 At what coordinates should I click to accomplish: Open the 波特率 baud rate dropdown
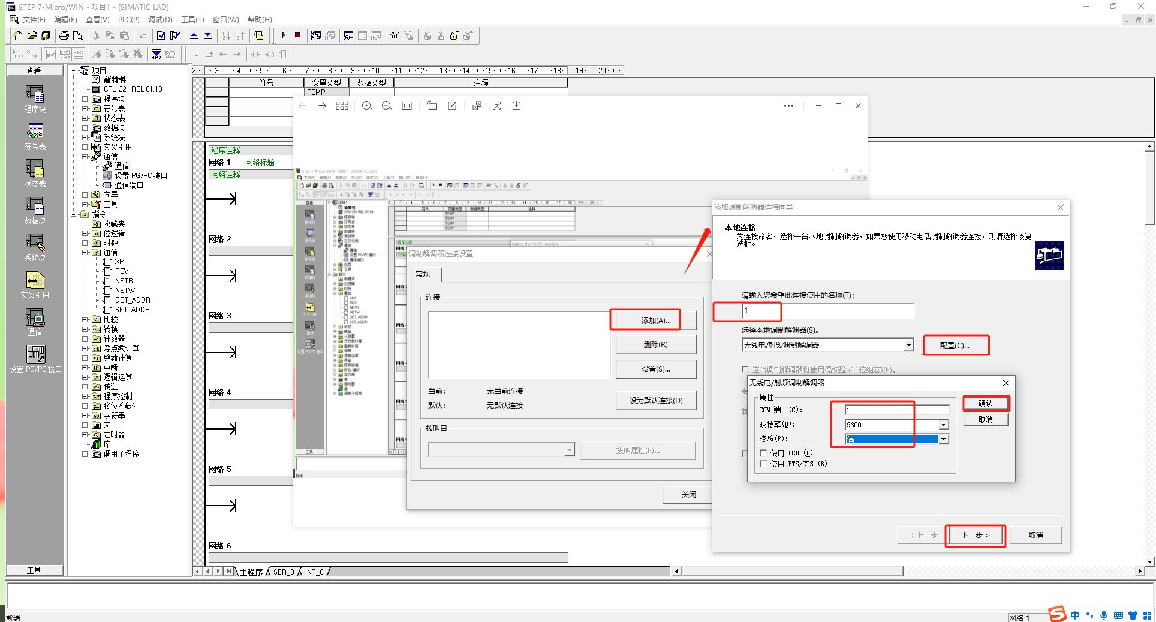[943, 425]
